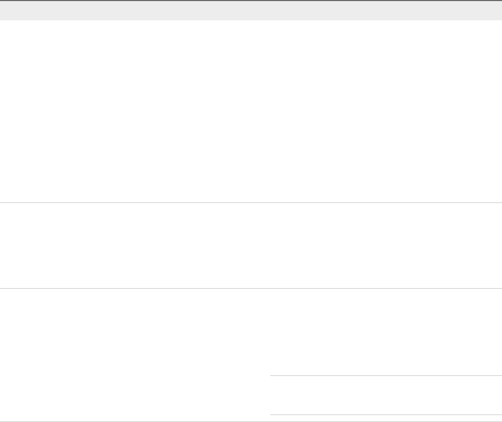This screenshot has width=502, height=422.
Task: Click the short middle empty table row
Action: (251, 245)
